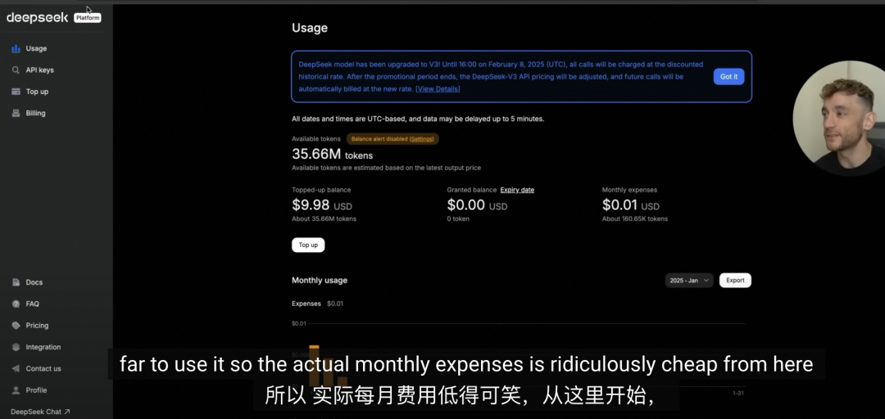This screenshot has height=419, width=885.
Task: Click the deepseek logo
Action: coord(37,18)
